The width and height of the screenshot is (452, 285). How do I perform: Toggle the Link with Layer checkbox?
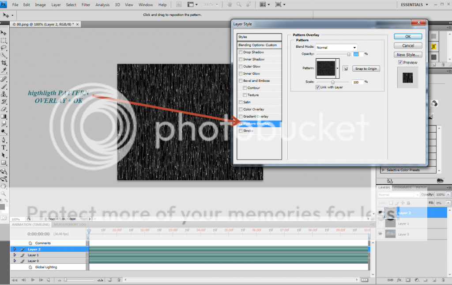tap(318, 87)
